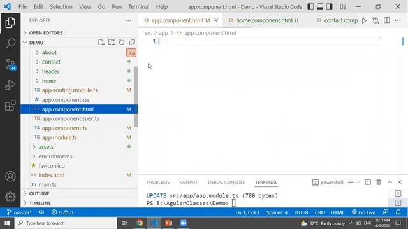Switch to the PROBLEMS panel tab
The width and height of the screenshot is (408, 229).
click(x=158, y=183)
